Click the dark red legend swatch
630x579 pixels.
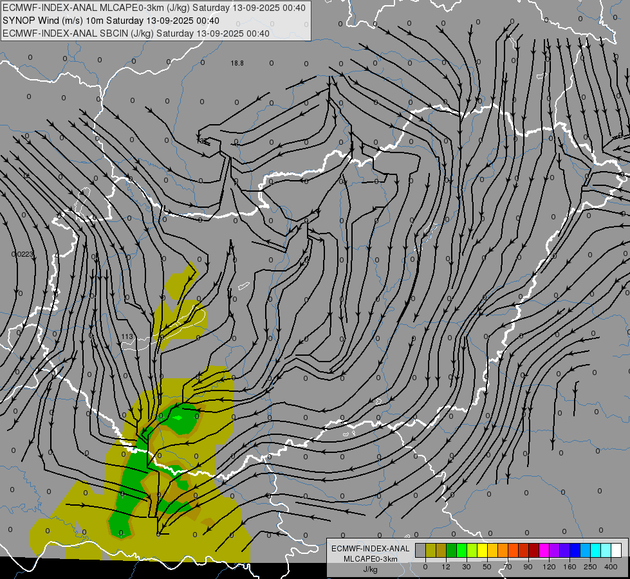pyautogui.click(x=534, y=550)
